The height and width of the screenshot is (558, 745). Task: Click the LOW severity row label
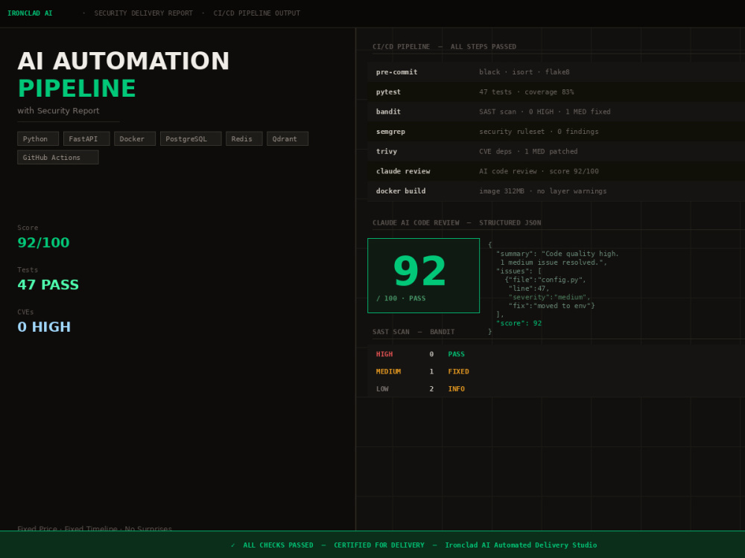coord(382,388)
